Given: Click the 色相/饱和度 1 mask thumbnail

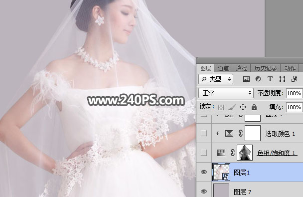Looking at the screenshot, I should click(x=245, y=153).
